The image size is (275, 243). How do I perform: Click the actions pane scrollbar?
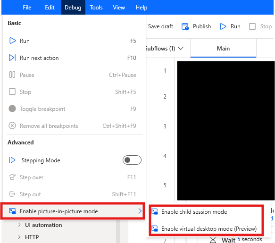[117, 231]
